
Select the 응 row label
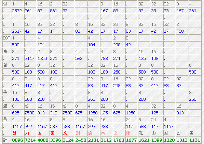tap(5, 119)
